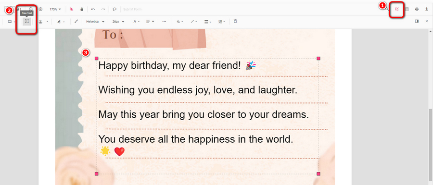Click the Submit Form button
The image size is (433, 185).
[x=132, y=10]
